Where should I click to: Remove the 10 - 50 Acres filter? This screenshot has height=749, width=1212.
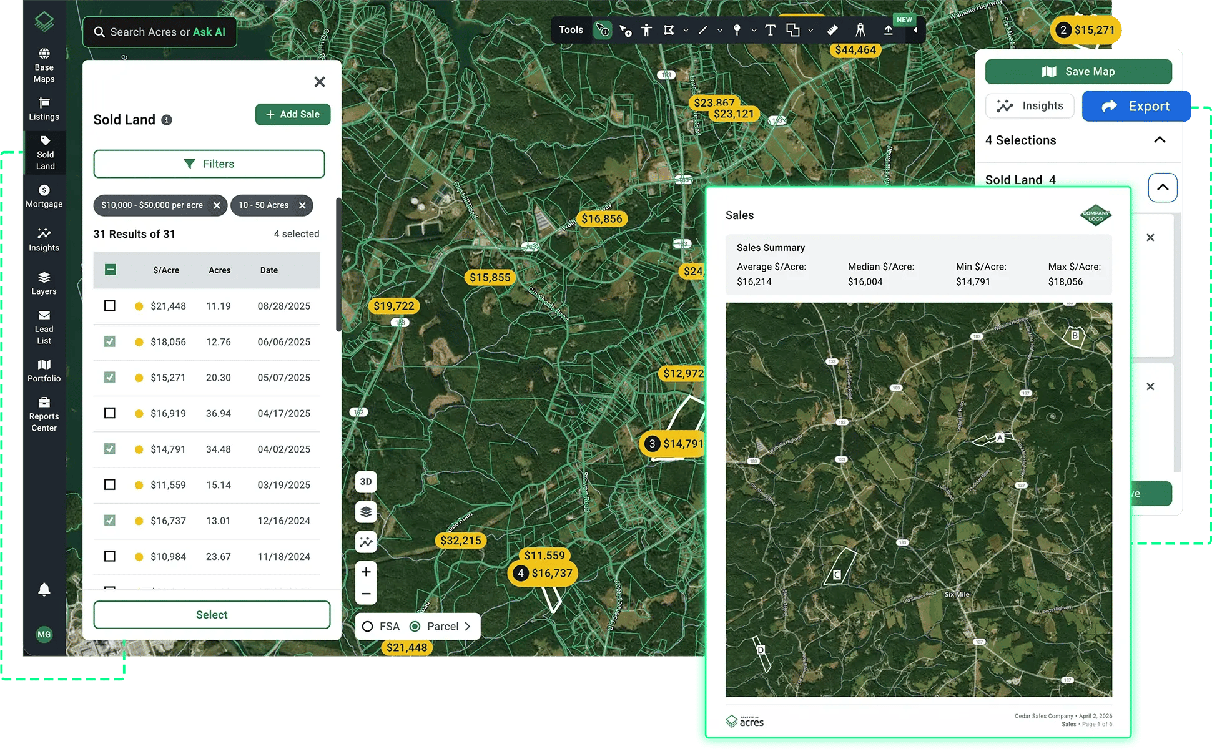[302, 205]
